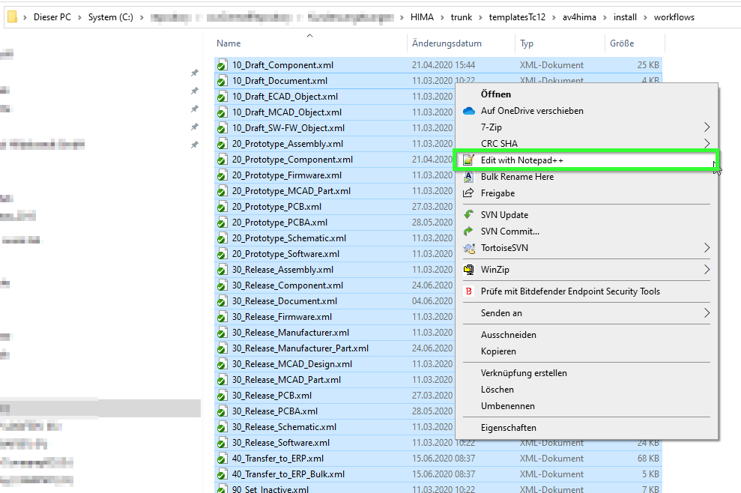Select file 10_Draft_Component.xml

pos(282,65)
